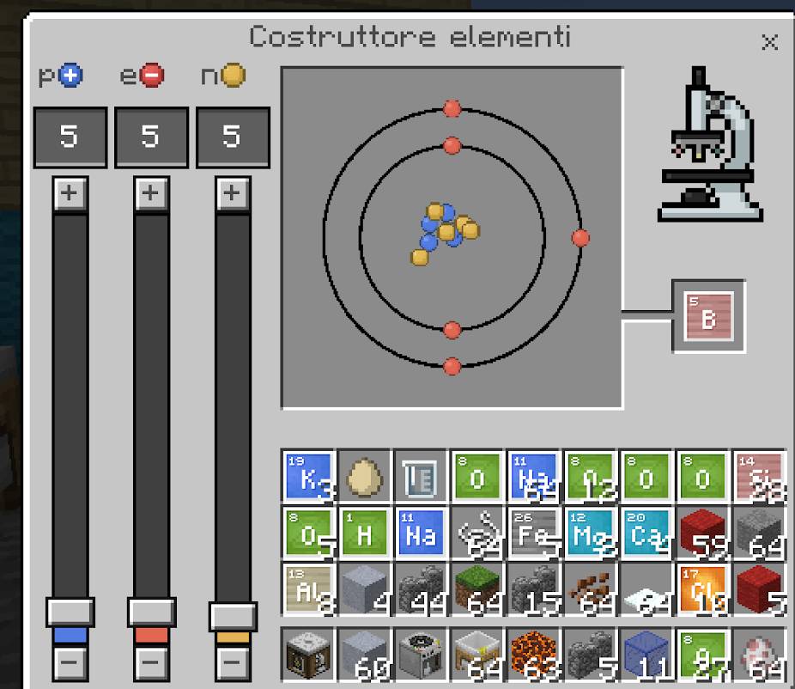795x689 pixels.
Task: Pick the Hydrogen (H) element
Action: click(364, 533)
